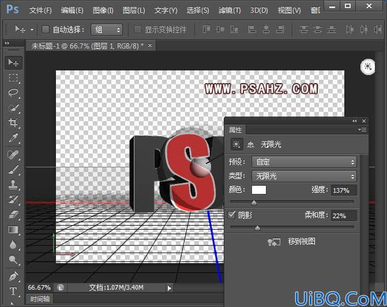Select the Gradient tool
Screen dimensions: 387x307
coord(13,230)
